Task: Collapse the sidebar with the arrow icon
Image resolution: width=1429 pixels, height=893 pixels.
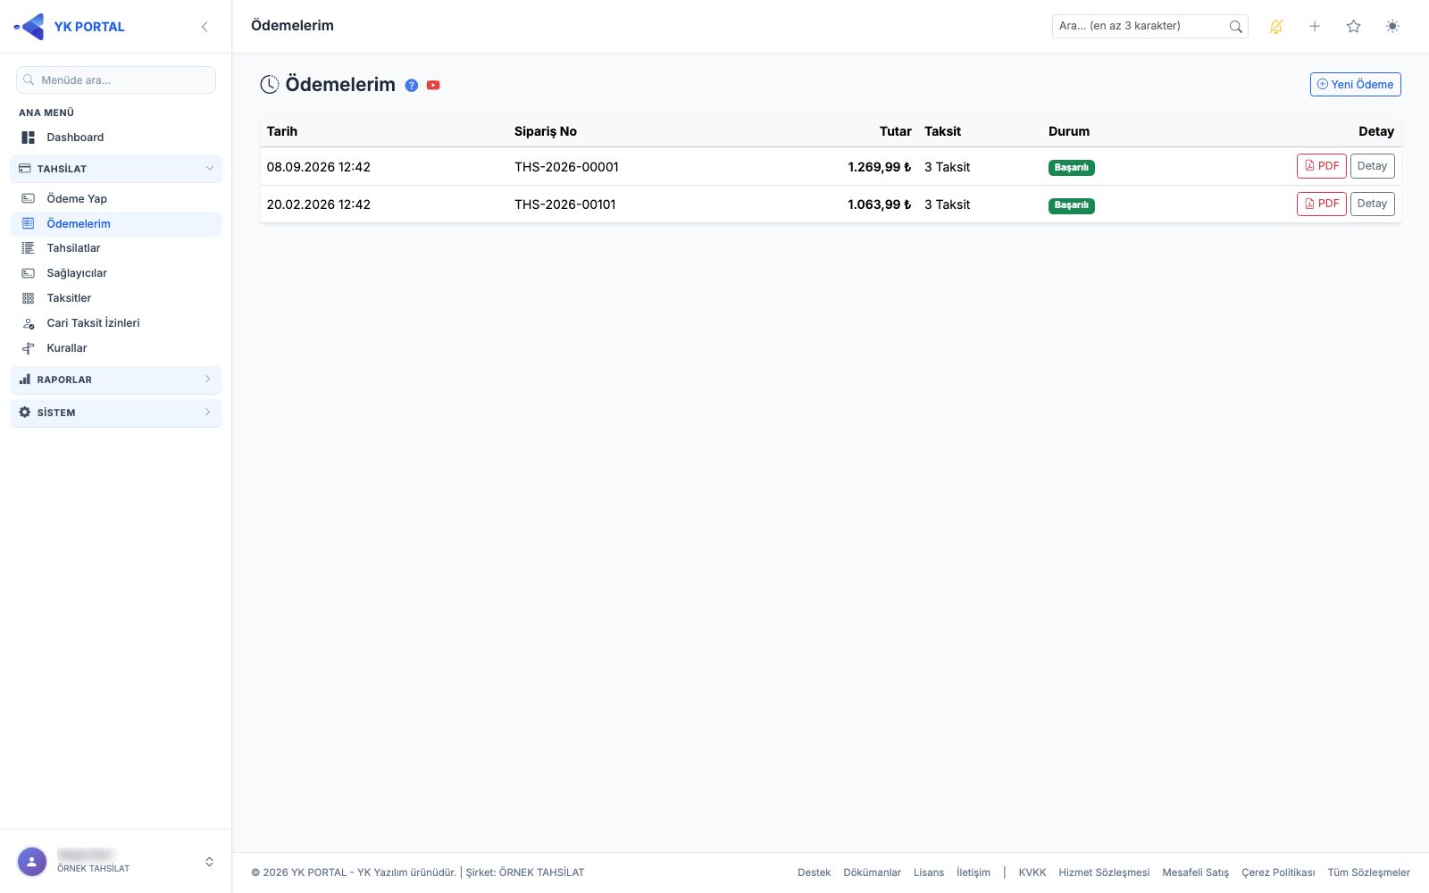Action: [x=205, y=27]
